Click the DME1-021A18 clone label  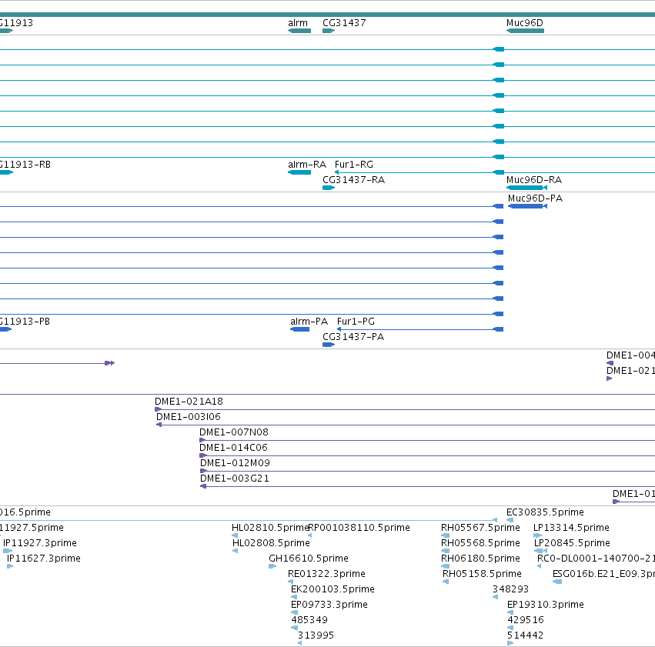(189, 402)
